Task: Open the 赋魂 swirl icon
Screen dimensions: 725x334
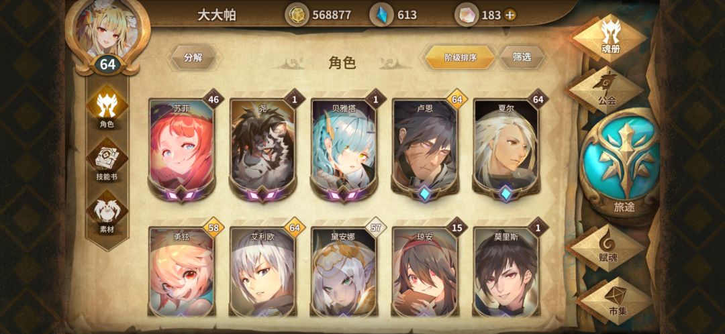Action: pos(607,247)
